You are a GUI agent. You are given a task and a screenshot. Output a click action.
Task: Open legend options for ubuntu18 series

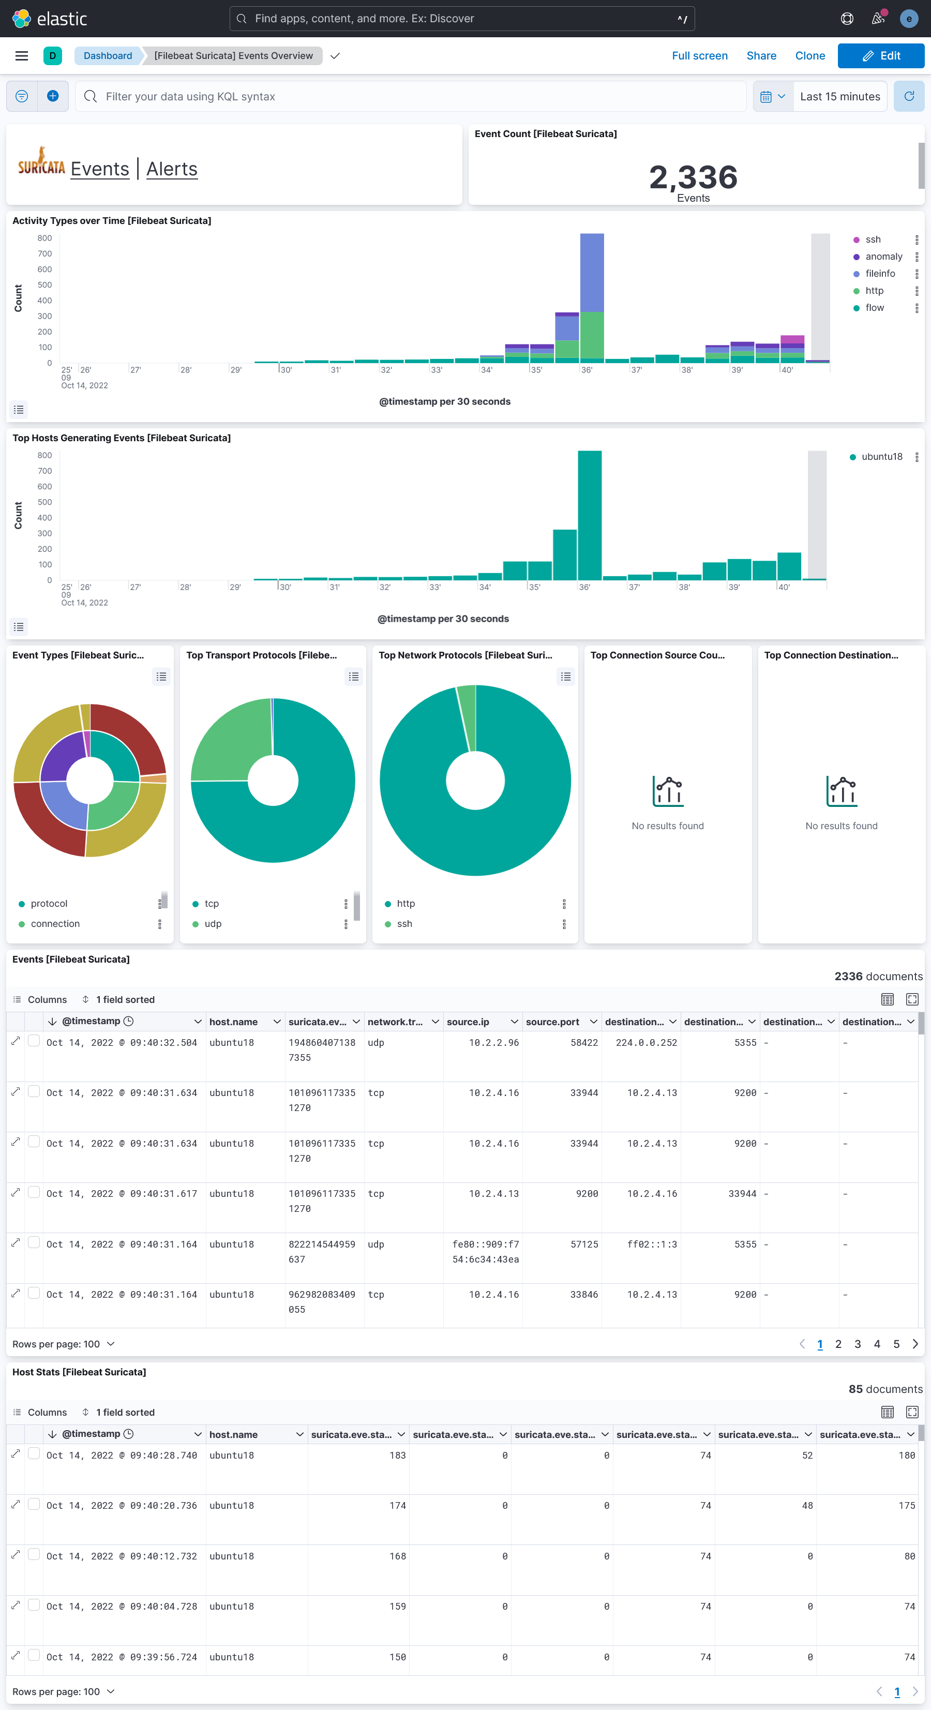917,457
